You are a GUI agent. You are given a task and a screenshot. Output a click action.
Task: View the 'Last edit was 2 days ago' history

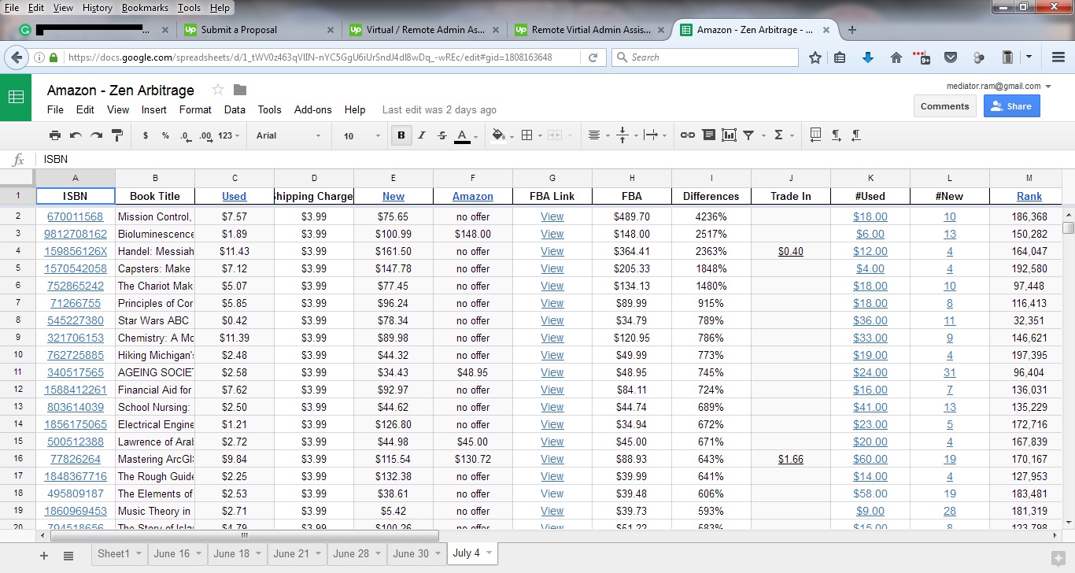pyautogui.click(x=439, y=110)
